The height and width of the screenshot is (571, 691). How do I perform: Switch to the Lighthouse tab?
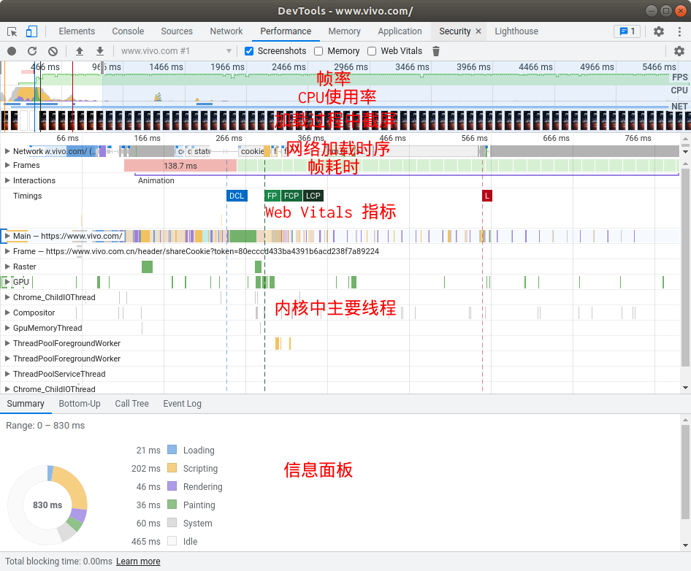pyautogui.click(x=516, y=31)
